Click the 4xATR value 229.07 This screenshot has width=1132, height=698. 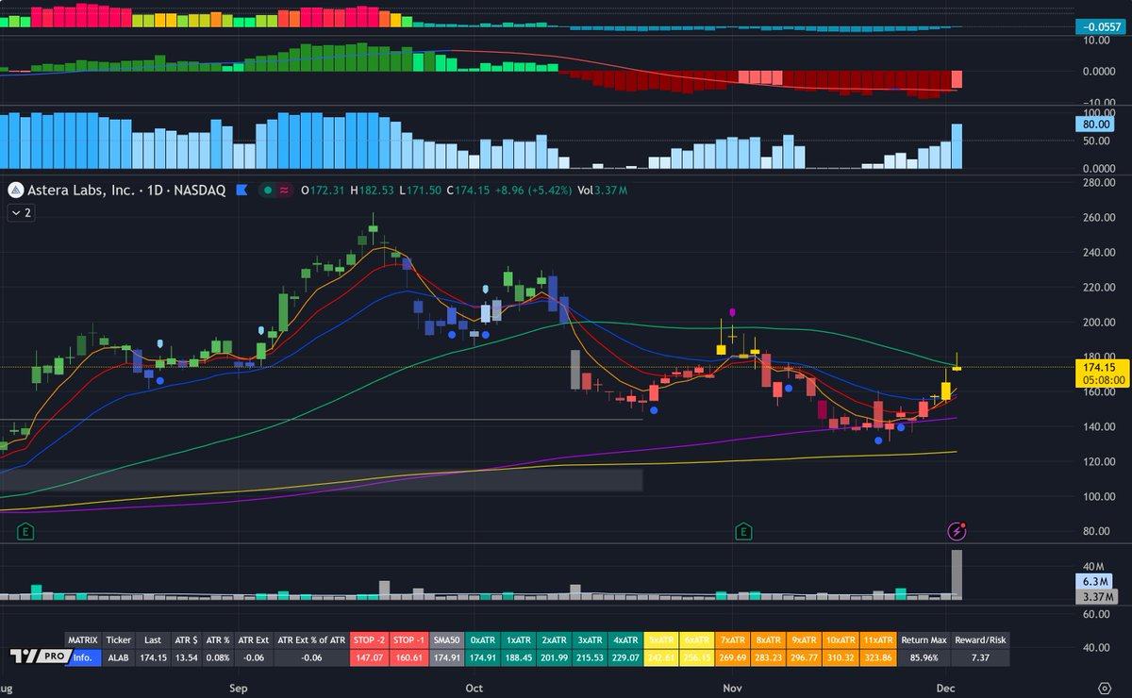coord(626,657)
